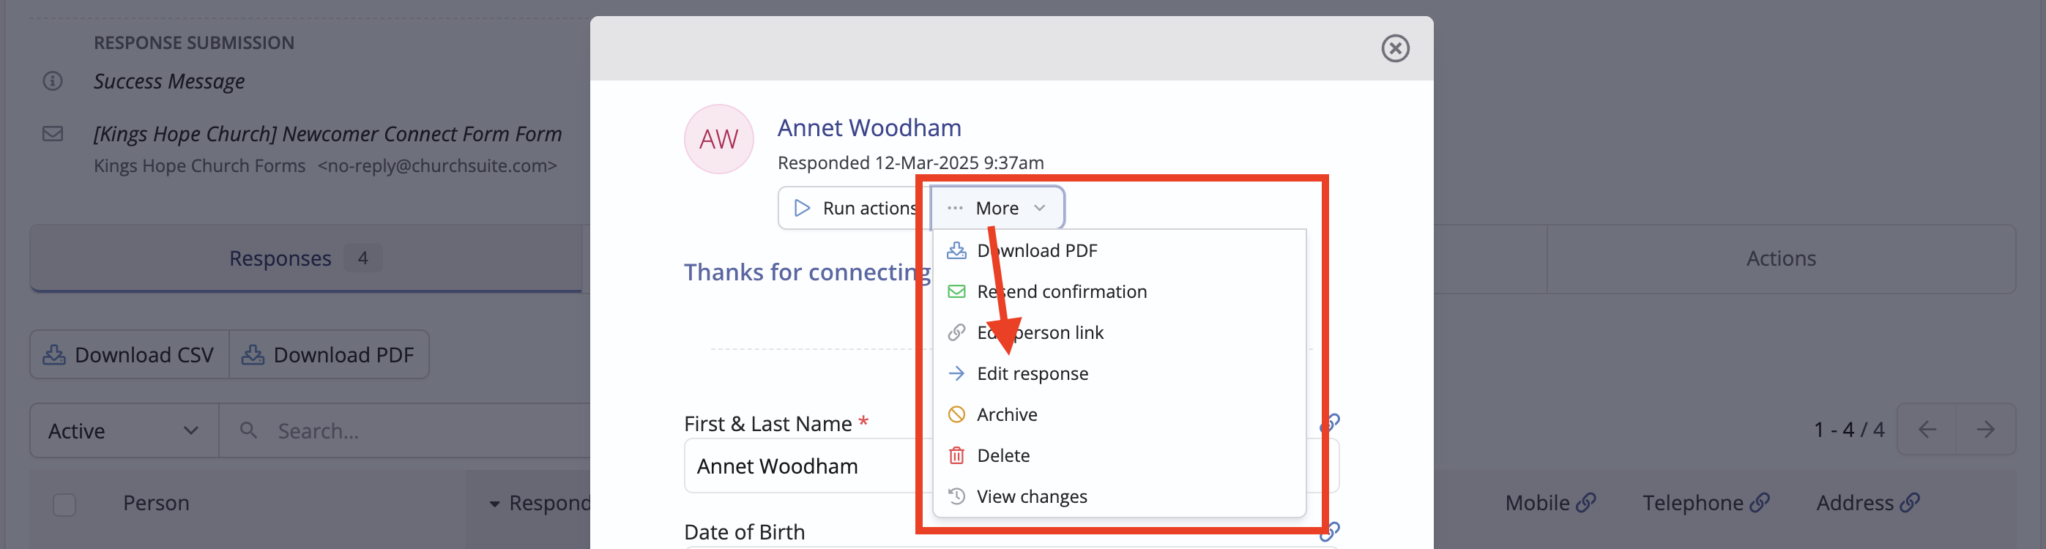Open the More dropdown button
The width and height of the screenshot is (2046, 549).
997,208
